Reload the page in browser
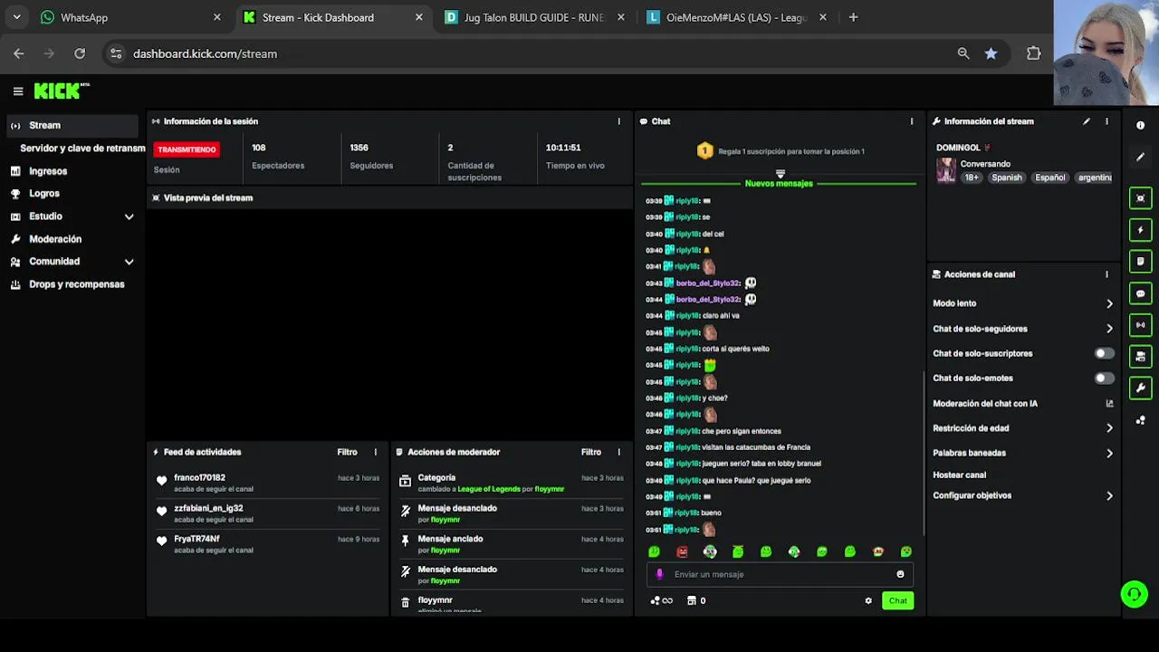 pos(80,53)
